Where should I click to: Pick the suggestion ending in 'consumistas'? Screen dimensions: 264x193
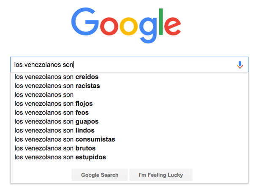click(129, 139)
